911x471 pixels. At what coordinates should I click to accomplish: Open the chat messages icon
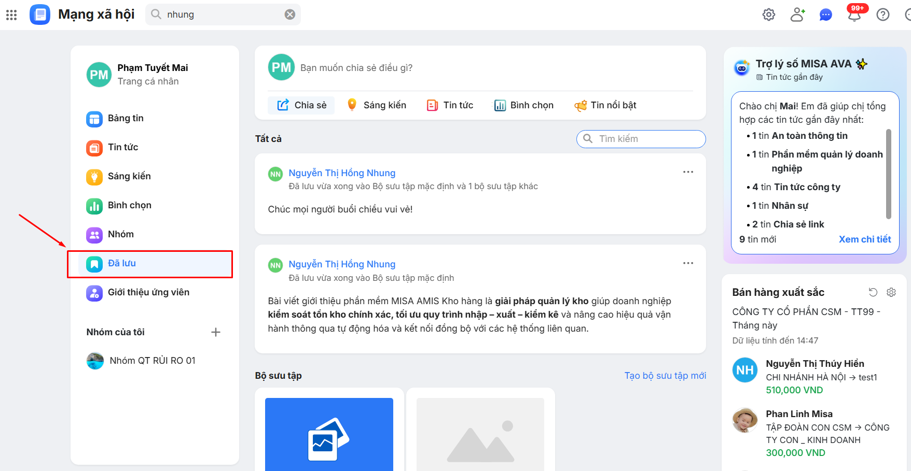[826, 15]
